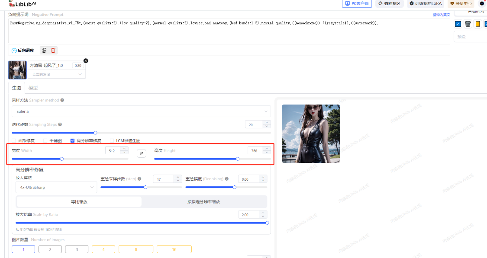Switch to the 模型 tab
487x258 pixels.
click(x=33, y=88)
